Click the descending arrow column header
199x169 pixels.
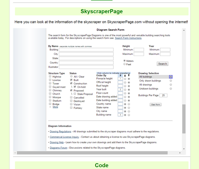point(129,75)
